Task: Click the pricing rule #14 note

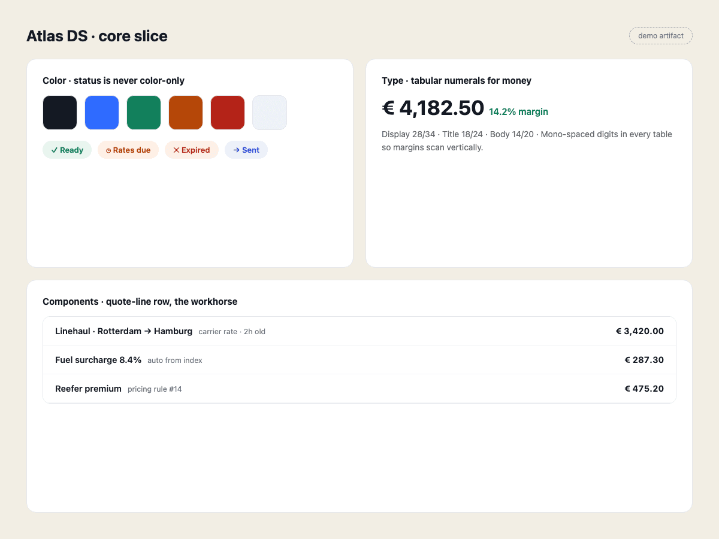Action: [155, 389]
